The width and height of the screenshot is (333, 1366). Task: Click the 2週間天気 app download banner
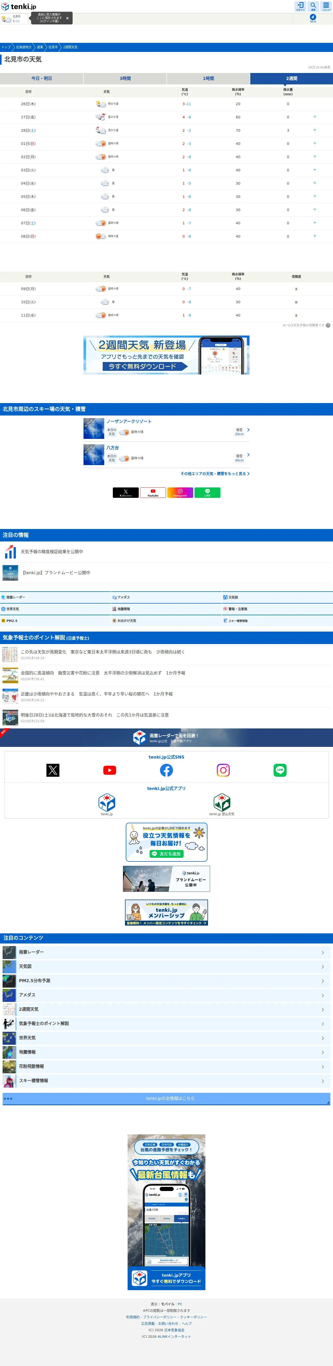click(x=166, y=355)
